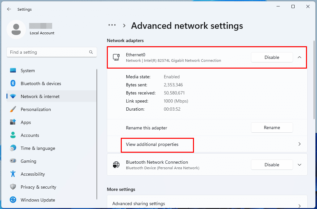Click the Bluetooth & devices icon
This screenshot has height=209, width=317.
tap(13, 83)
